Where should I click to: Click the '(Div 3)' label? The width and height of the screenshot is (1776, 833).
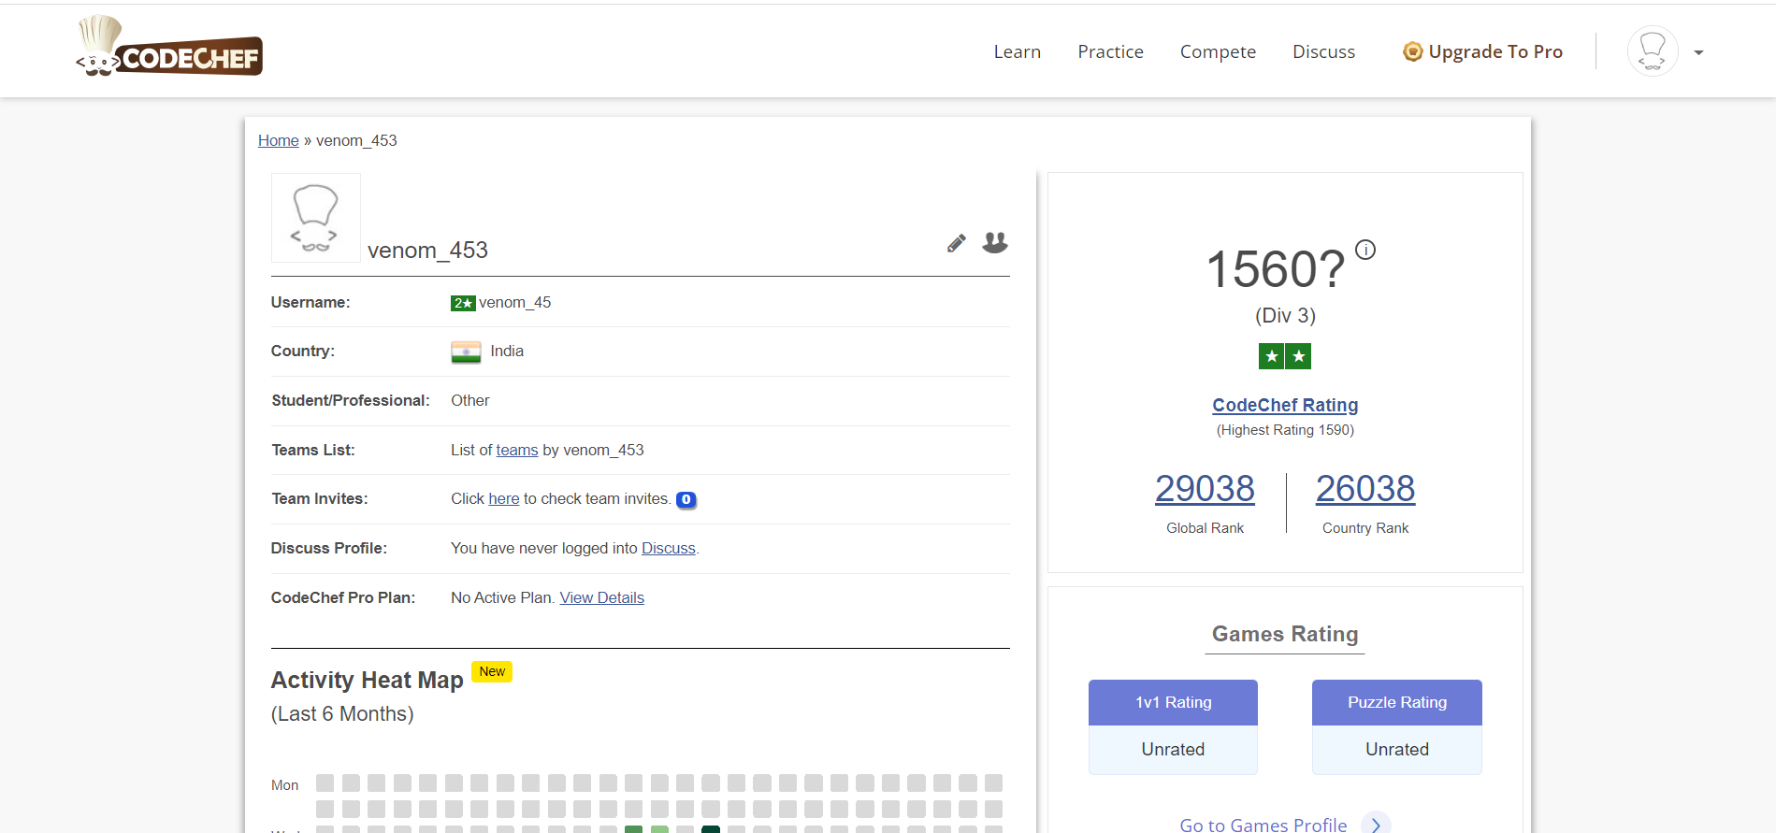1285,315
